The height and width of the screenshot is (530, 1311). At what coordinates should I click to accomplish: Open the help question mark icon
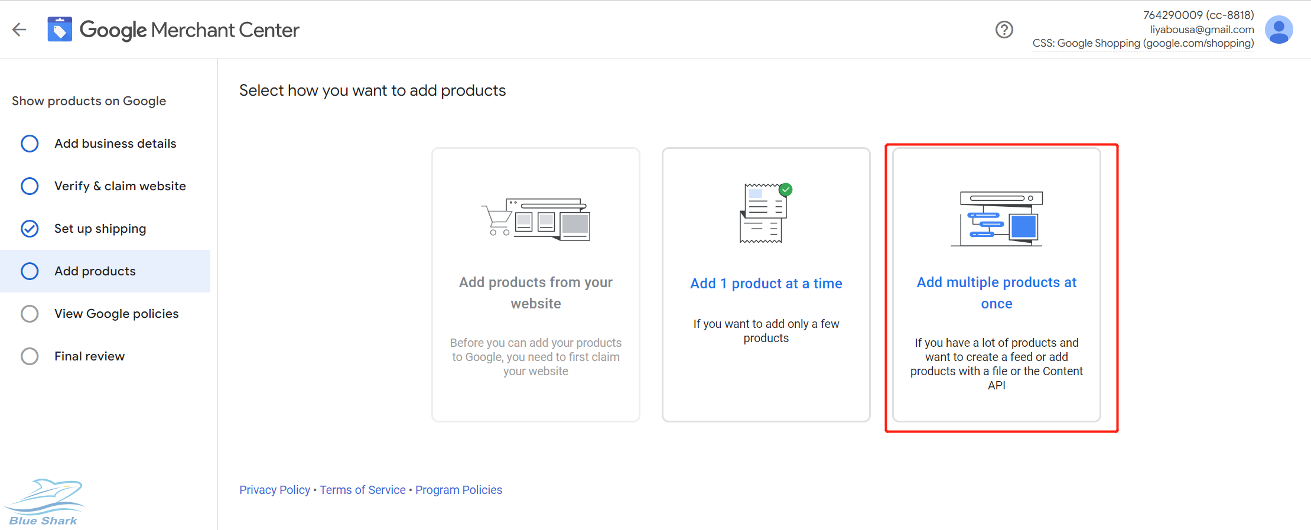[x=1004, y=30]
